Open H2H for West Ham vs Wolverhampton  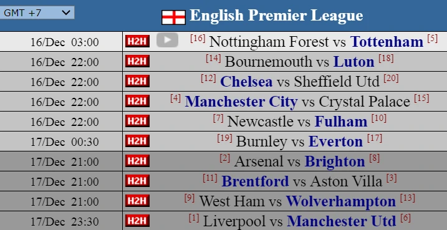[x=137, y=201]
